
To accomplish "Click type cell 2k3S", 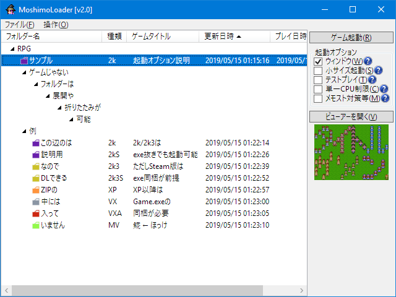I will pyautogui.click(x=116, y=178).
